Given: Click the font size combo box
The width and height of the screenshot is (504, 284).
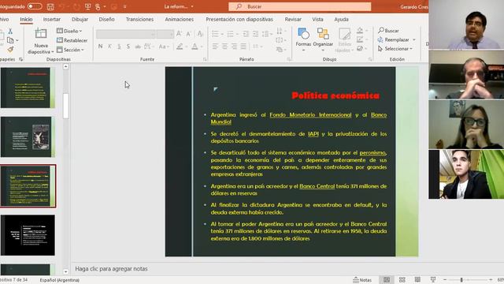Looking at the screenshot, I should (x=165, y=34).
